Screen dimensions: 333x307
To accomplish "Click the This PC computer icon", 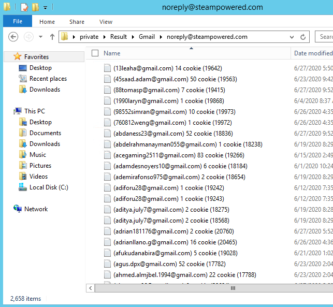I will pos(18,111).
